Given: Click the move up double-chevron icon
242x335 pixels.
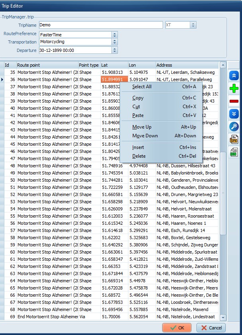Looking at the screenshot, I should [x=234, y=76].
